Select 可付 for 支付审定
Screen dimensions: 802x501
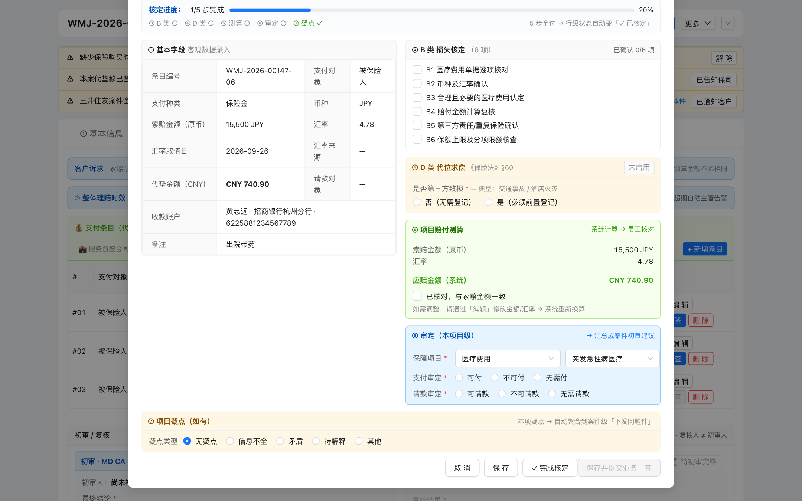(x=459, y=378)
